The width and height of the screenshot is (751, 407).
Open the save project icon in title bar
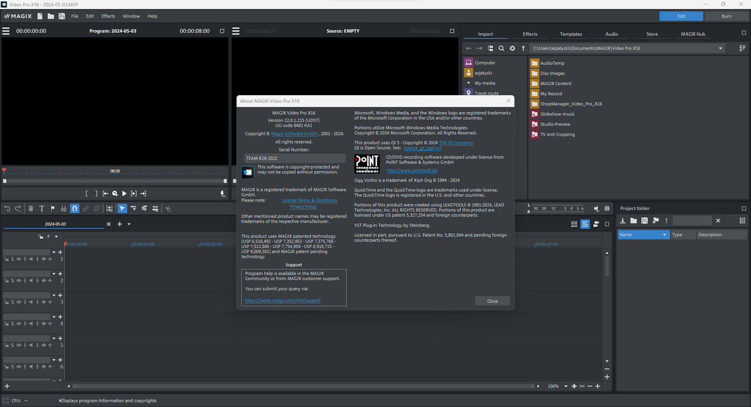tap(62, 16)
